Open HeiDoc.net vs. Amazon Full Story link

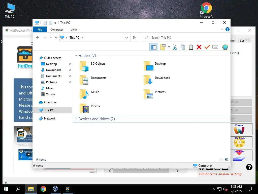click(x=220, y=174)
